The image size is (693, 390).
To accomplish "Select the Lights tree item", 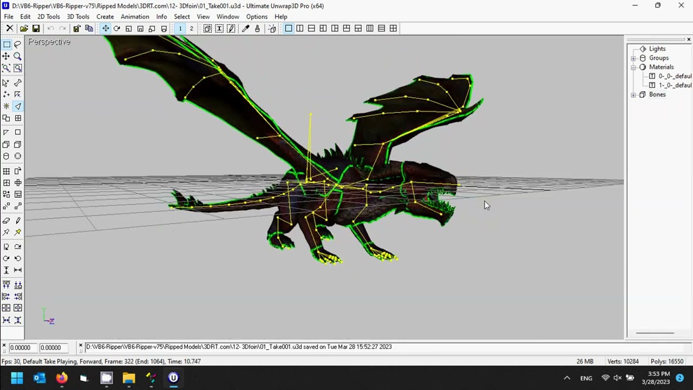I will coord(657,49).
